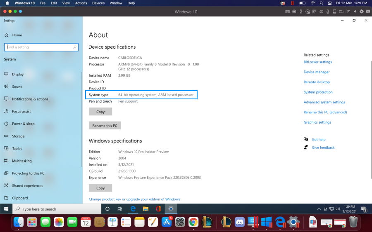This screenshot has width=372, height=232.
Task: Open Office from the Windows taskbar
Action: click(158, 209)
